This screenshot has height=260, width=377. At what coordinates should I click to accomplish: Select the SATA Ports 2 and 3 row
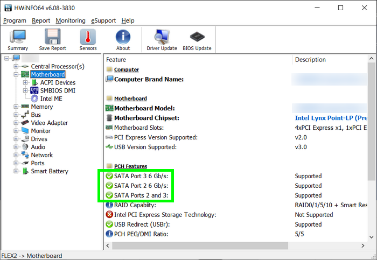[236, 195]
